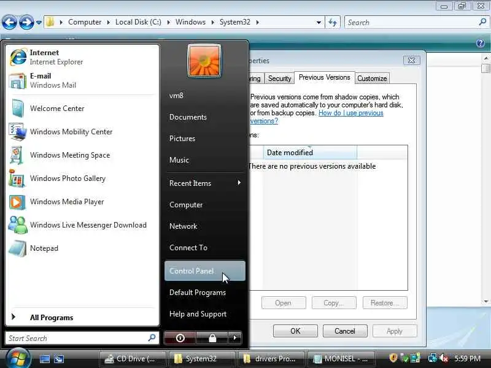Open Computer from Start menu

tap(204, 205)
